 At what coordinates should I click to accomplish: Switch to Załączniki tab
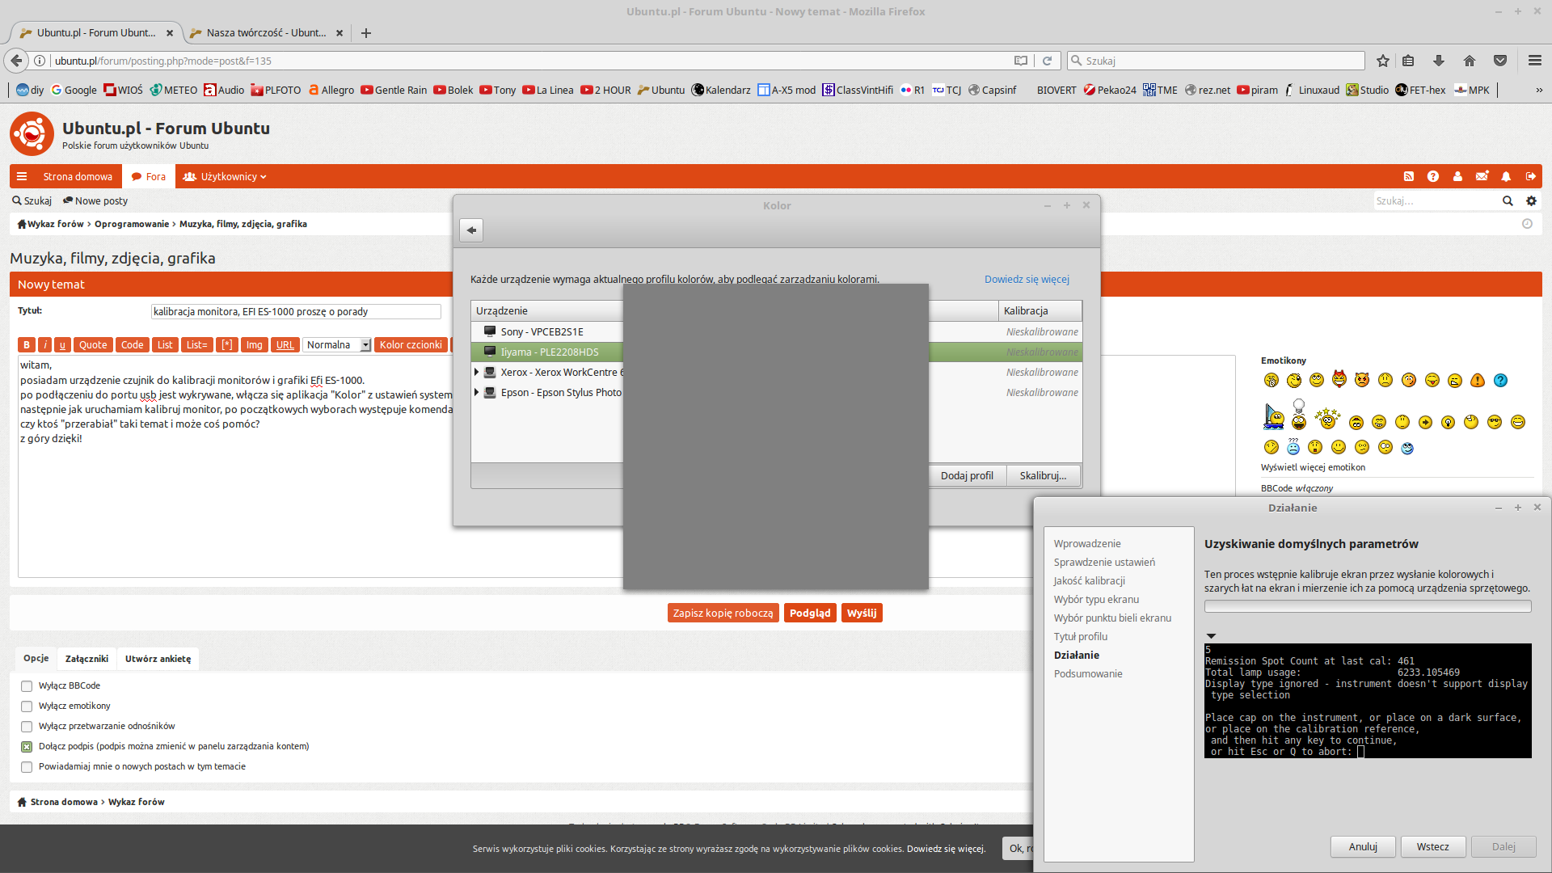(86, 659)
